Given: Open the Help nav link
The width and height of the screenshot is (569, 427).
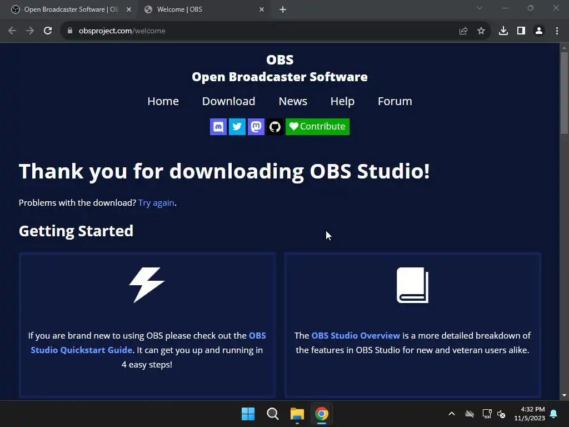Looking at the screenshot, I should [342, 101].
